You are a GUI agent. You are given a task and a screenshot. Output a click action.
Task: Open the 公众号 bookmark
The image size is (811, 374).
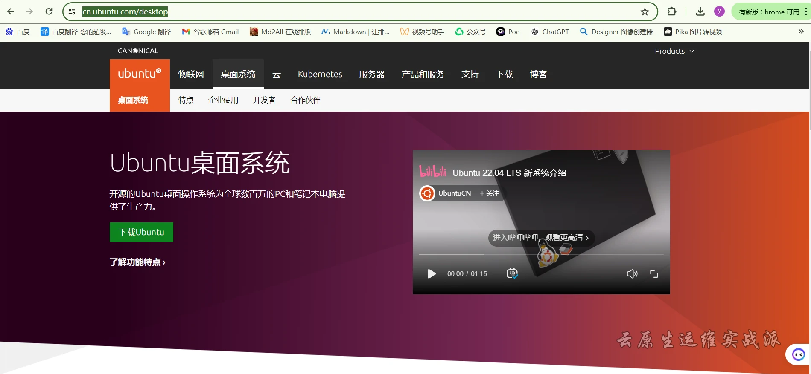(x=470, y=32)
